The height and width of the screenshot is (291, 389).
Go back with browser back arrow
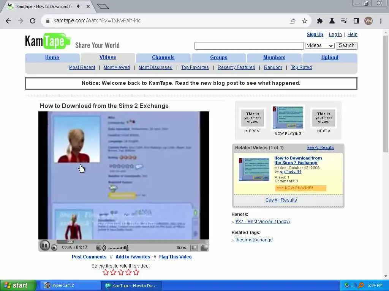pos(8,21)
